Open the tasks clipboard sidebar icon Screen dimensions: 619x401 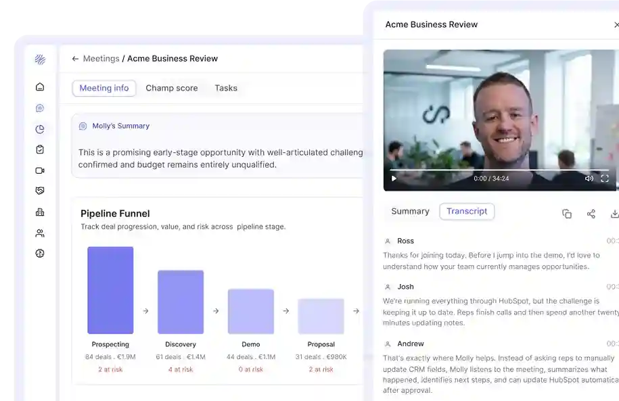[x=40, y=149]
